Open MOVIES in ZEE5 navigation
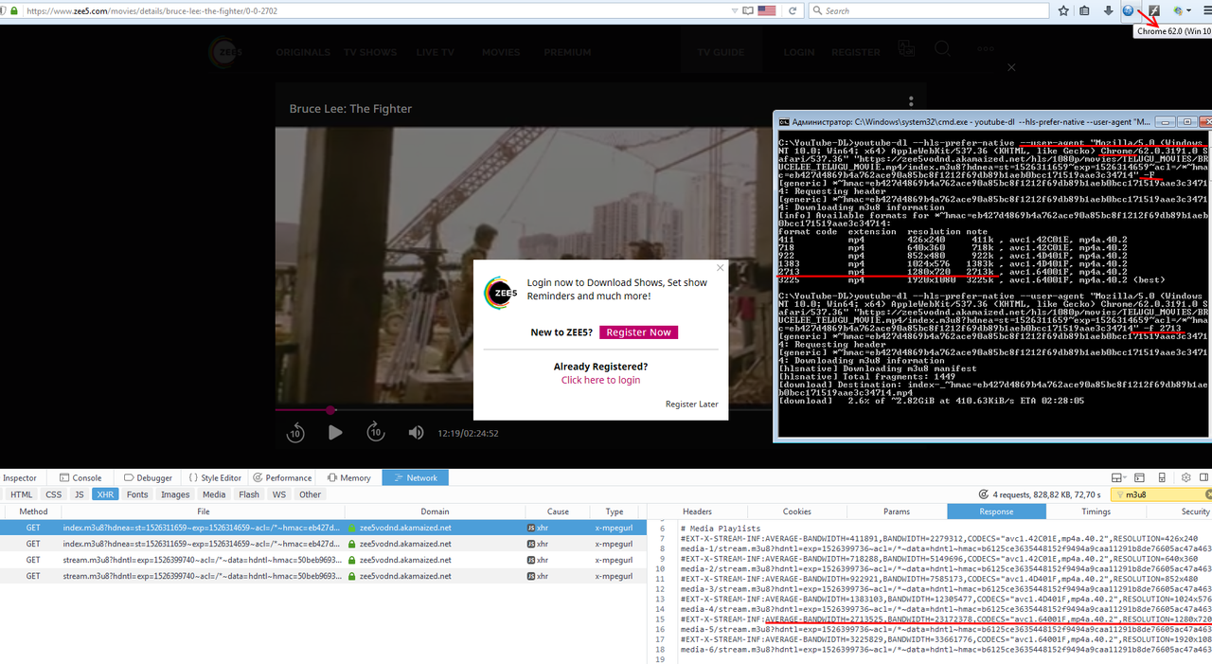The width and height of the screenshot is (1212, 664). point(501,53)
